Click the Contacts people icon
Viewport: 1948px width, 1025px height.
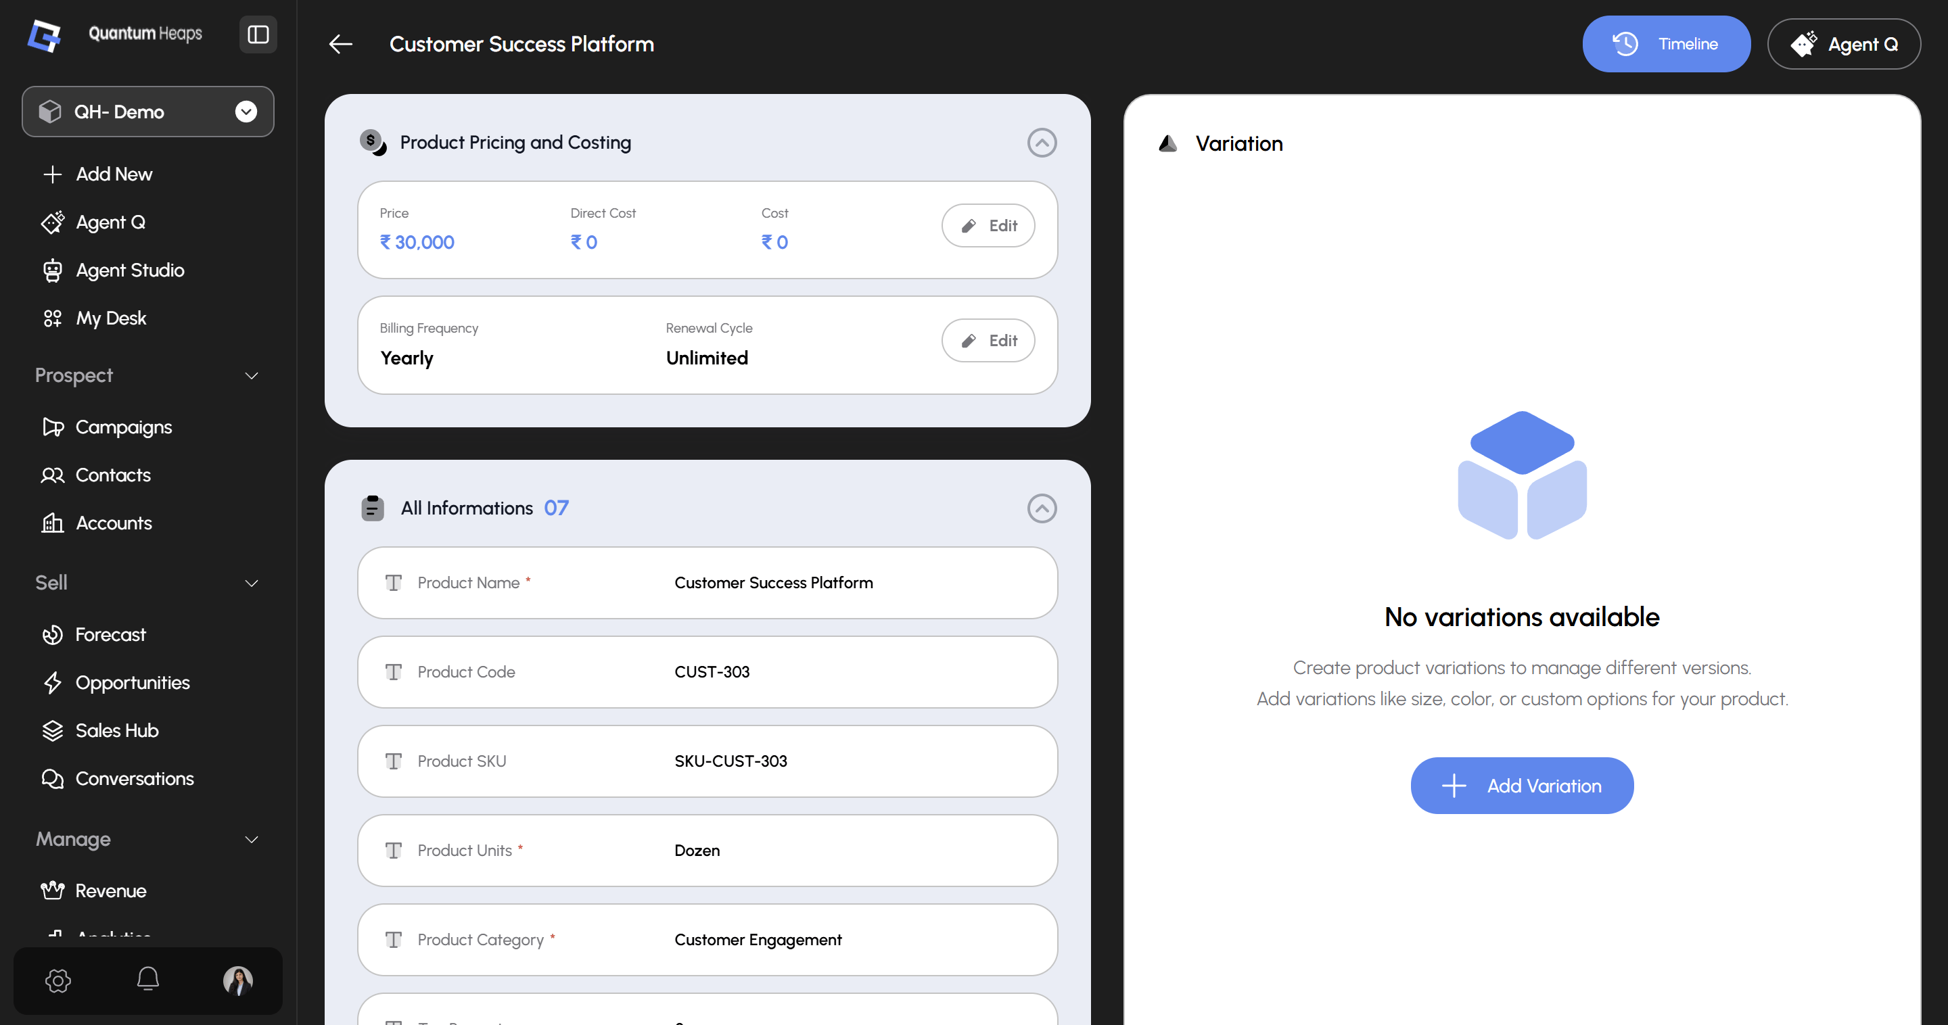point(52,475)
